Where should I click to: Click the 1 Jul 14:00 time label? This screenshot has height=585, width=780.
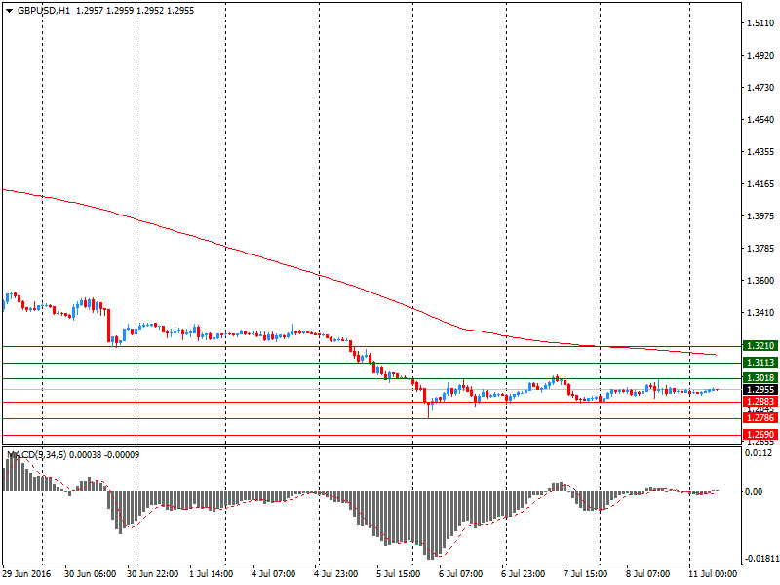click(x=211, y=574)
